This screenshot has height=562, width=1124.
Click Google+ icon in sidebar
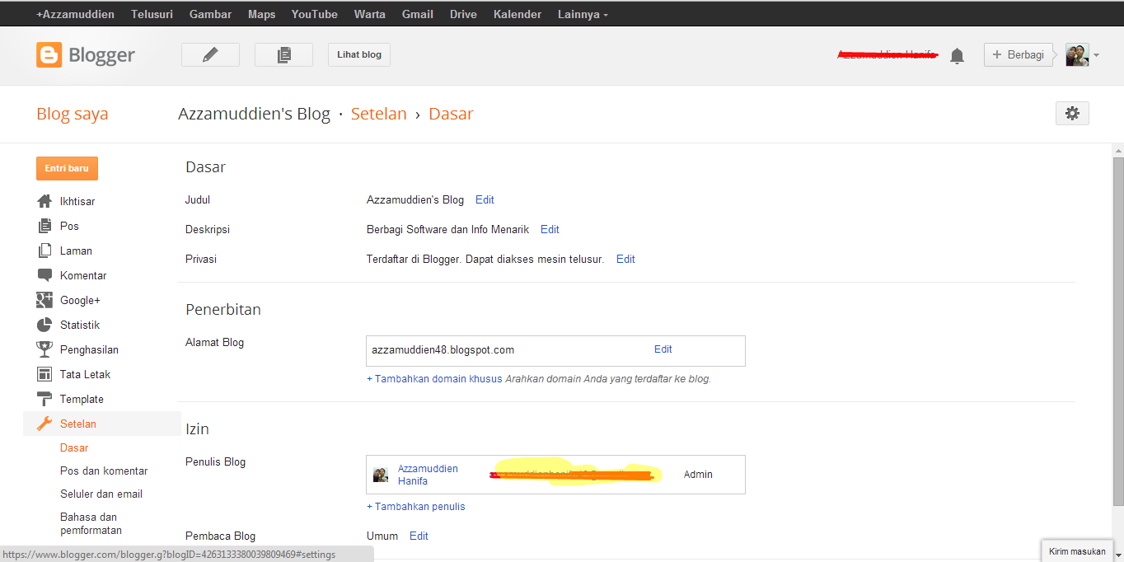point(44,300)
